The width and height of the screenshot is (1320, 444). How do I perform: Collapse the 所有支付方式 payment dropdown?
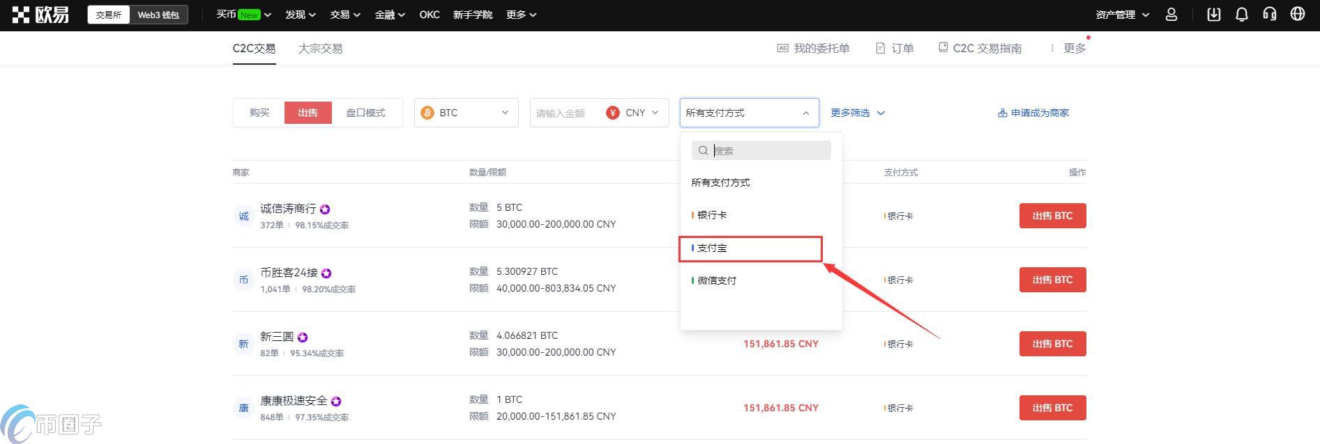(x=750, y=113)
